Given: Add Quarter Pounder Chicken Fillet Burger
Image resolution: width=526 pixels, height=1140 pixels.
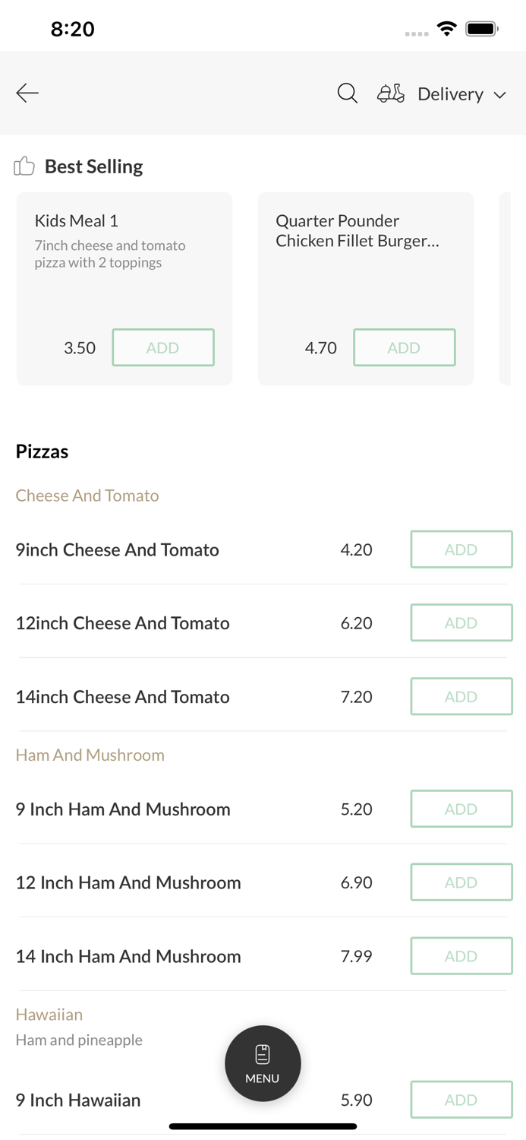Looking at the screenshot, I should [x=405, y=347].
